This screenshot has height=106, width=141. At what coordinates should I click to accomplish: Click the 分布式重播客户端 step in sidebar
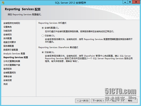[12, 65]
